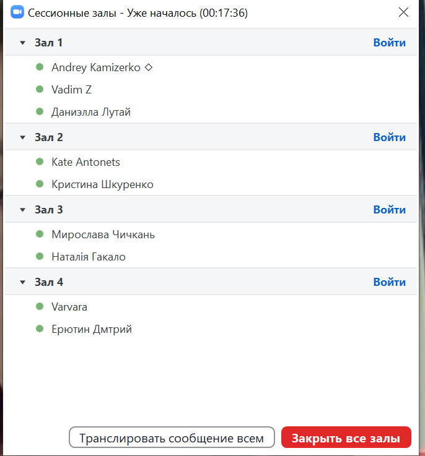Collapse the Зал 4 room list

(x=22, y=282)
